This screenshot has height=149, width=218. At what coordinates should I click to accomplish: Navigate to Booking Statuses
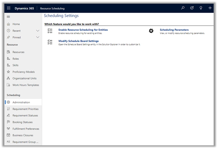pos(22,122)
